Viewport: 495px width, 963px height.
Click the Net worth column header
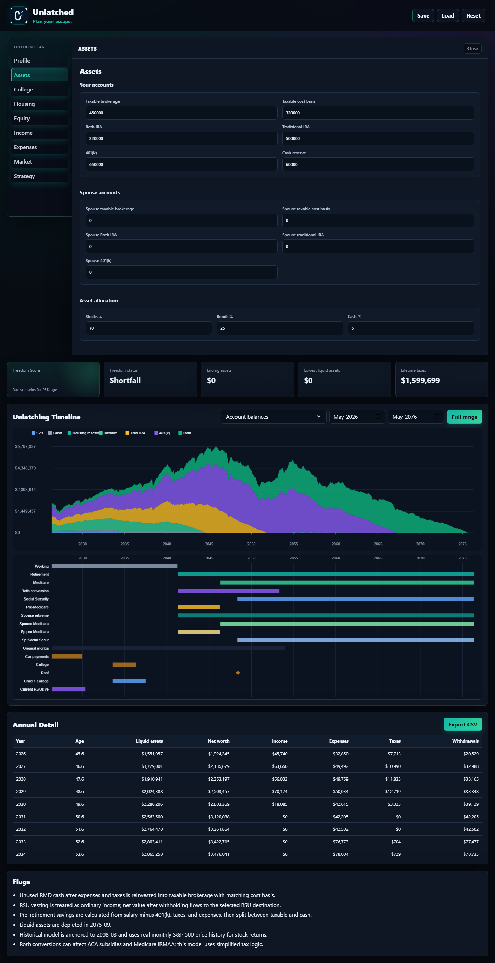(x=219, y=741)
